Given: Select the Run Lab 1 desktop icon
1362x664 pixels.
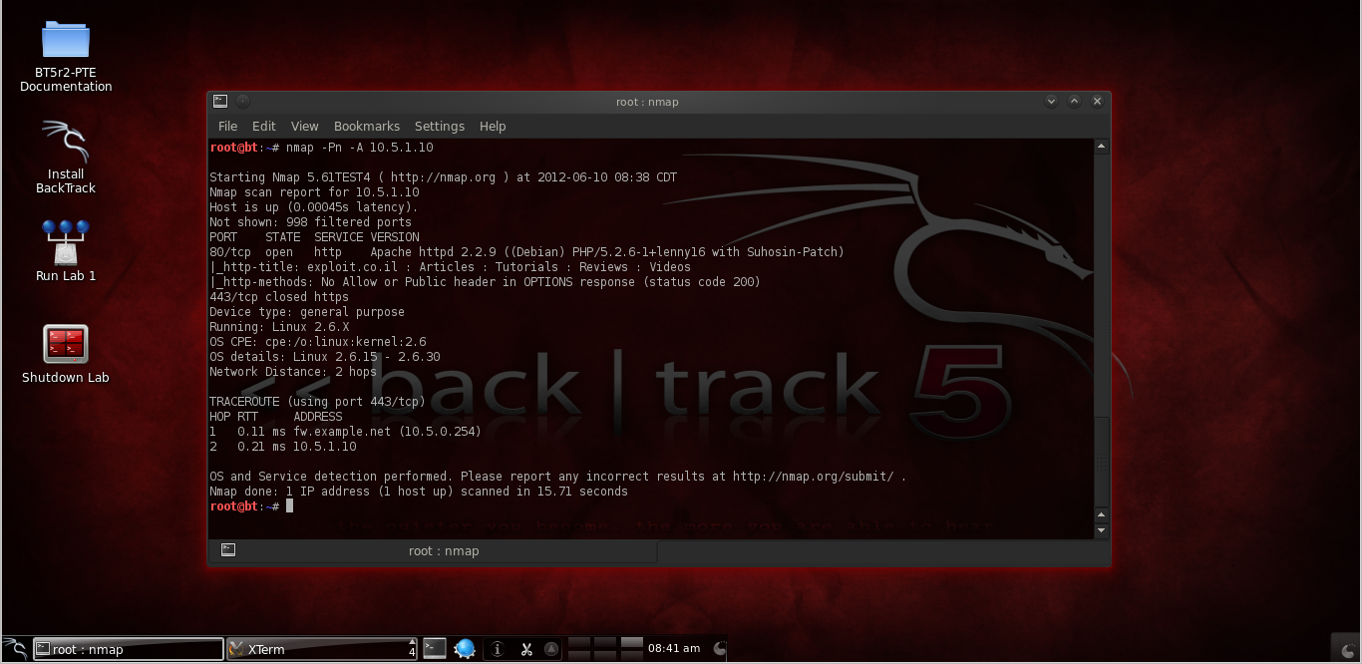Looking at the screenshot, I should click(64, 244).
